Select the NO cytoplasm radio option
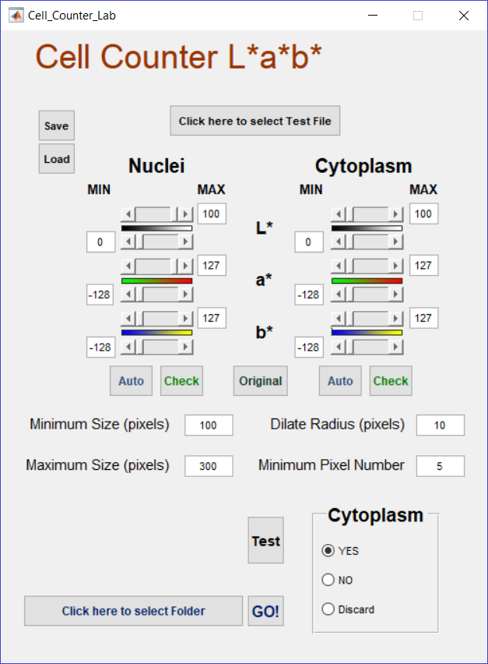Image resolution: width=488 pixels, height=664 pixels. (328, 580)
